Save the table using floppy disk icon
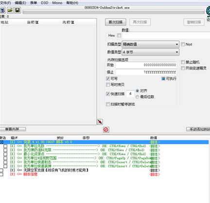Screen dimensions: 210x203 (x=17, y=10)
